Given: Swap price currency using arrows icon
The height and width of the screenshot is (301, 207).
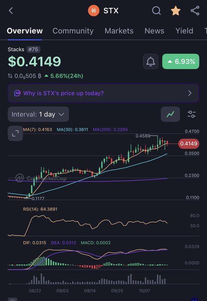Looking at the screenshot, I should coord(10,76).
